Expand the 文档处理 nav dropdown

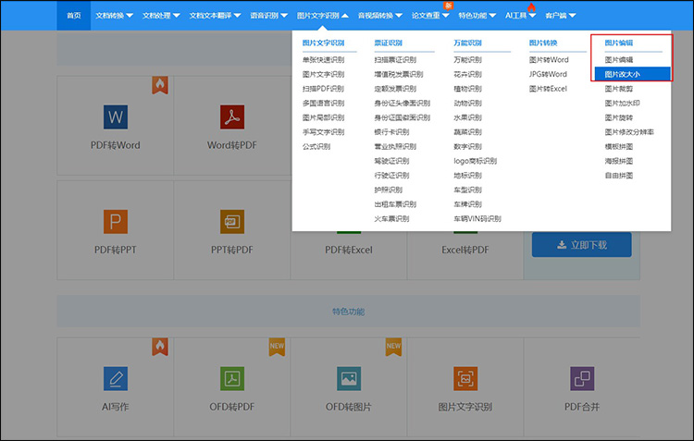tap(161, 16)
